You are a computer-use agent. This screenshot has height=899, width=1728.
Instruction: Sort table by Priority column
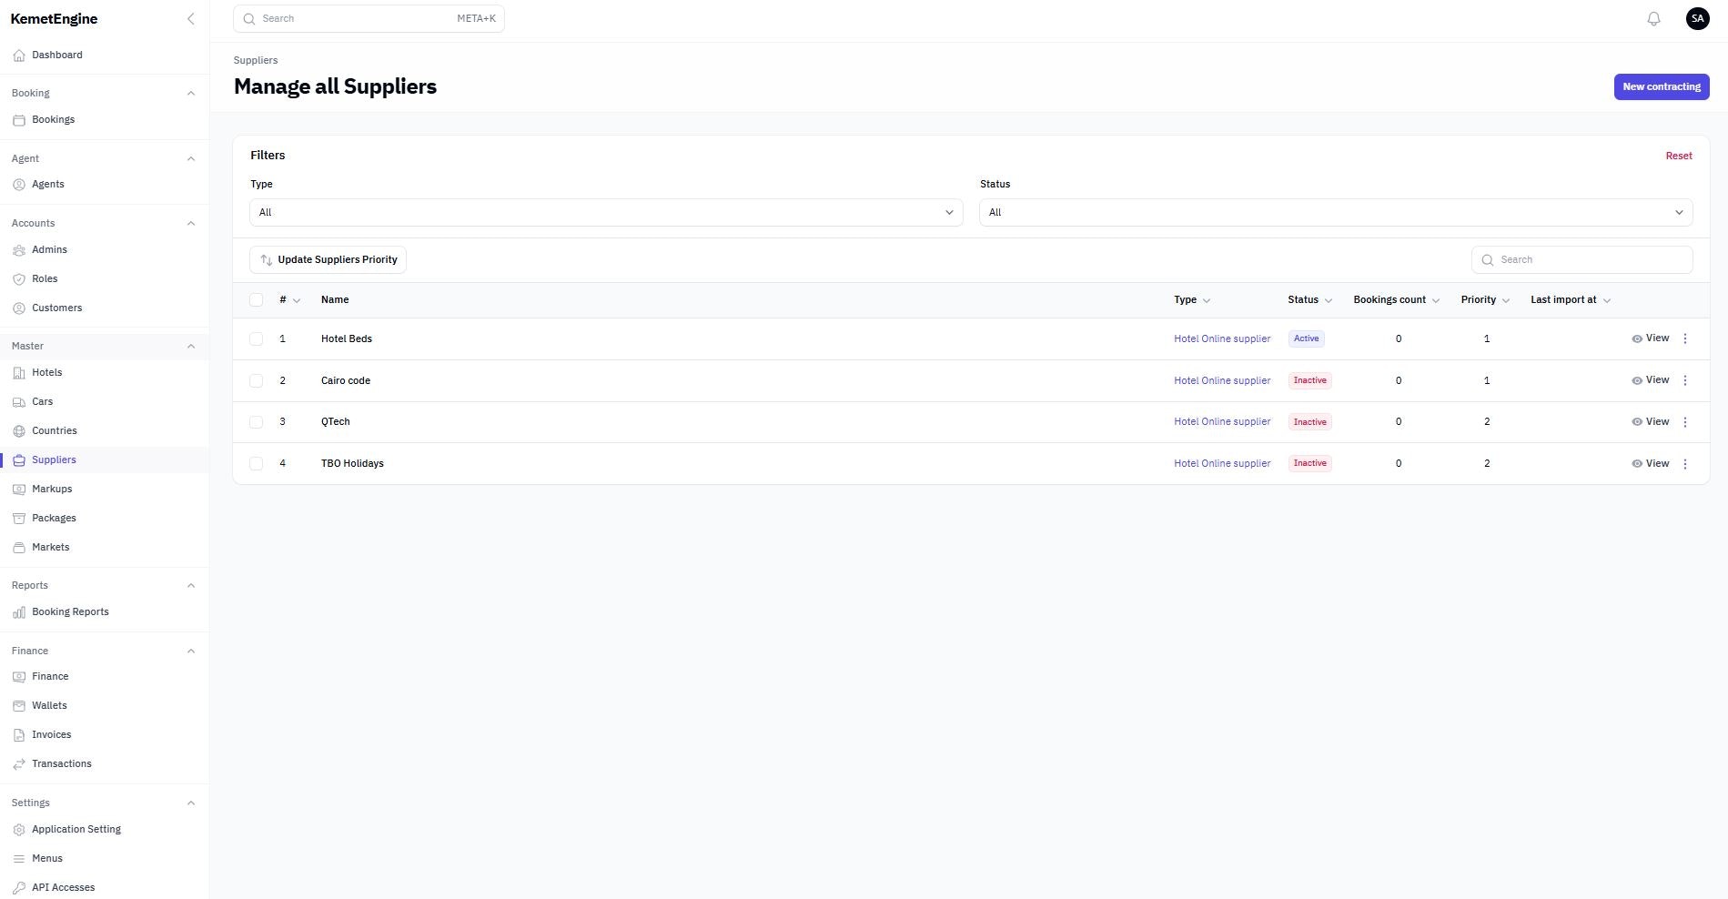pos(1485,300)
